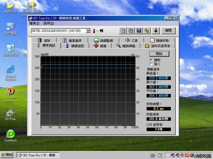Select Internet Explorer desktop icon
This screenshot has height=159, width=213.
pyautogui.click(x=11, y=73)
